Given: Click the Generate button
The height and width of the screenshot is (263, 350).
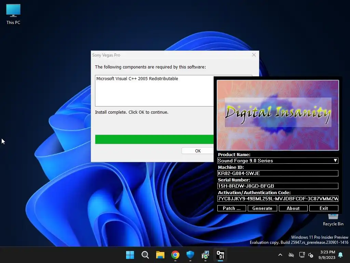Looking at the screenshot, I should tap(262, 208).
